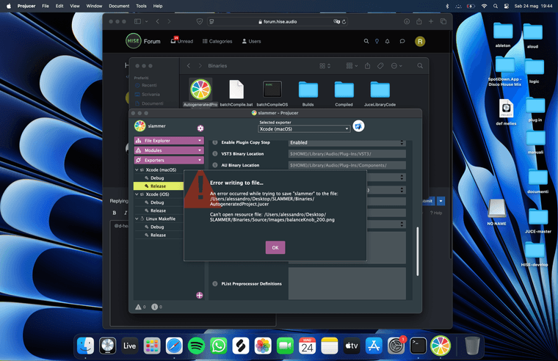Viewport: 558px width, 361px height.
Task: Collapse the Exporters panel
Action: (x=169, y=160)
